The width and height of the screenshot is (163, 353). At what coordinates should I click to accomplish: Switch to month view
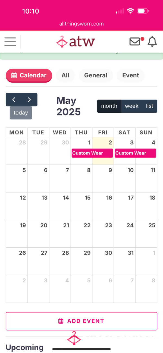(109, 106)
